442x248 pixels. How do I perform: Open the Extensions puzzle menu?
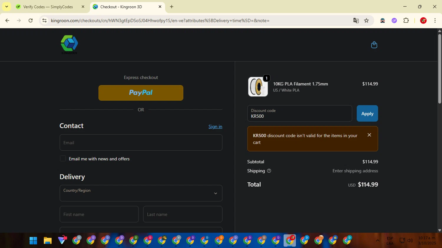(406, 21)
